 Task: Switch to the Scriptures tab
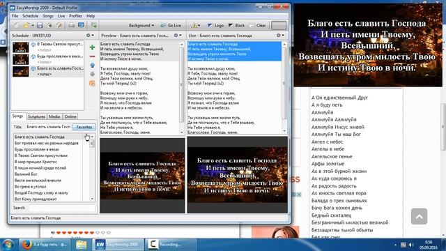[36, 116]
